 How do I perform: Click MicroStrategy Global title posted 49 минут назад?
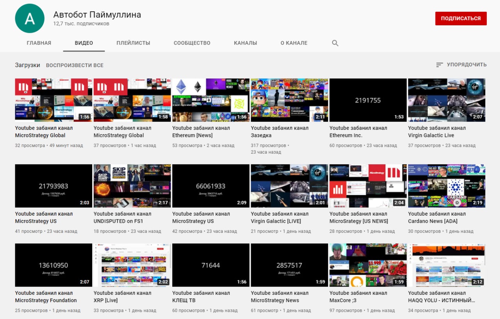(44, 132)
